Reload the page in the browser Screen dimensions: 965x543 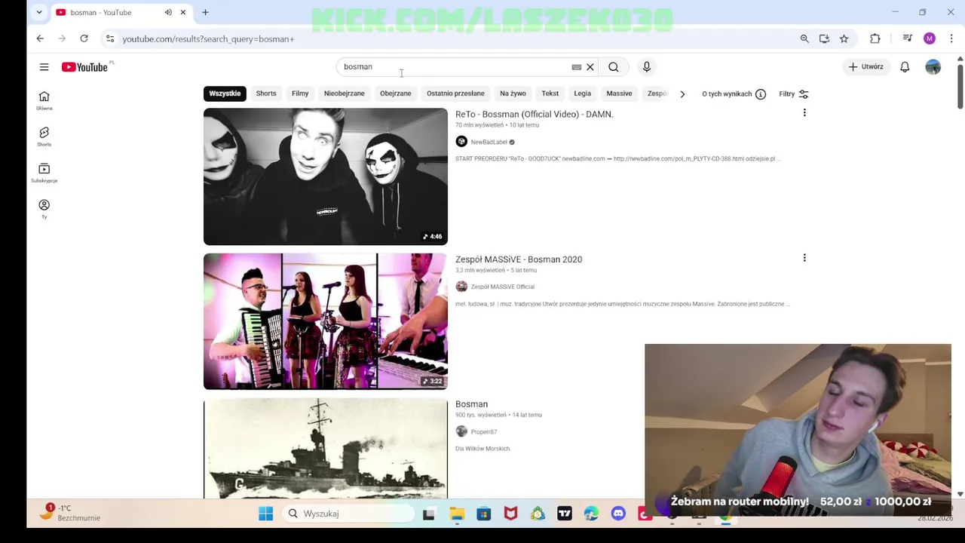[x=84, y=38]
